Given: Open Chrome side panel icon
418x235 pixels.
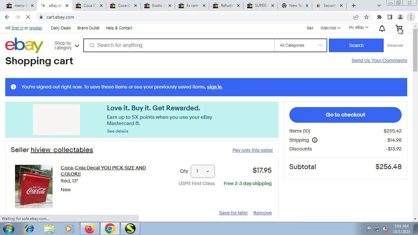Looking at the screenshot, I should point(390,17).
